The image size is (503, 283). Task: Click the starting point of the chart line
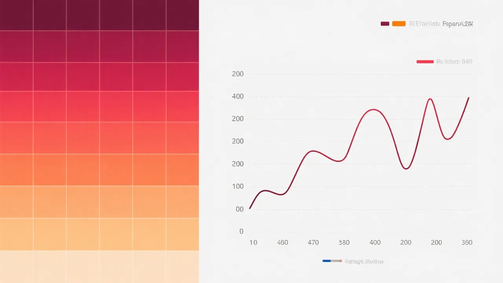[x=250, y=208]
